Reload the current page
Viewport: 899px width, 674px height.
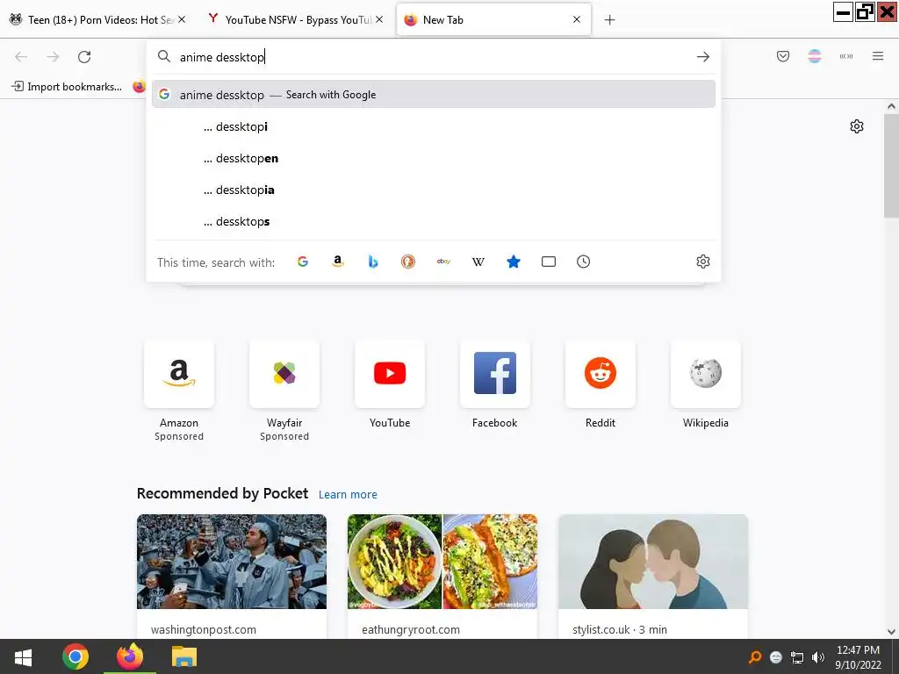(x=84, y=56)
